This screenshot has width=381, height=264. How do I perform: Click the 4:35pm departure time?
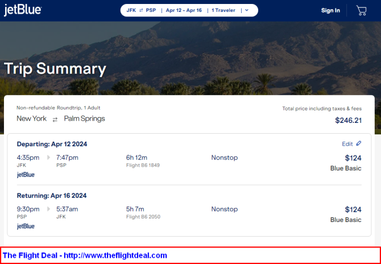pyautogui.click(x=28, y=158)
